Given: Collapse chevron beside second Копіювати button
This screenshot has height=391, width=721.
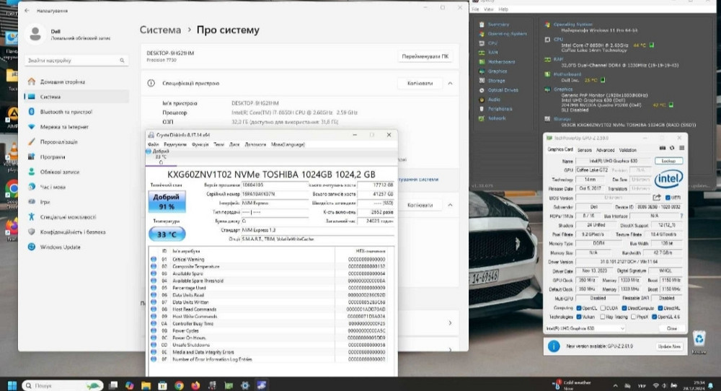Looking at the screenshot, I should [450, 205].
